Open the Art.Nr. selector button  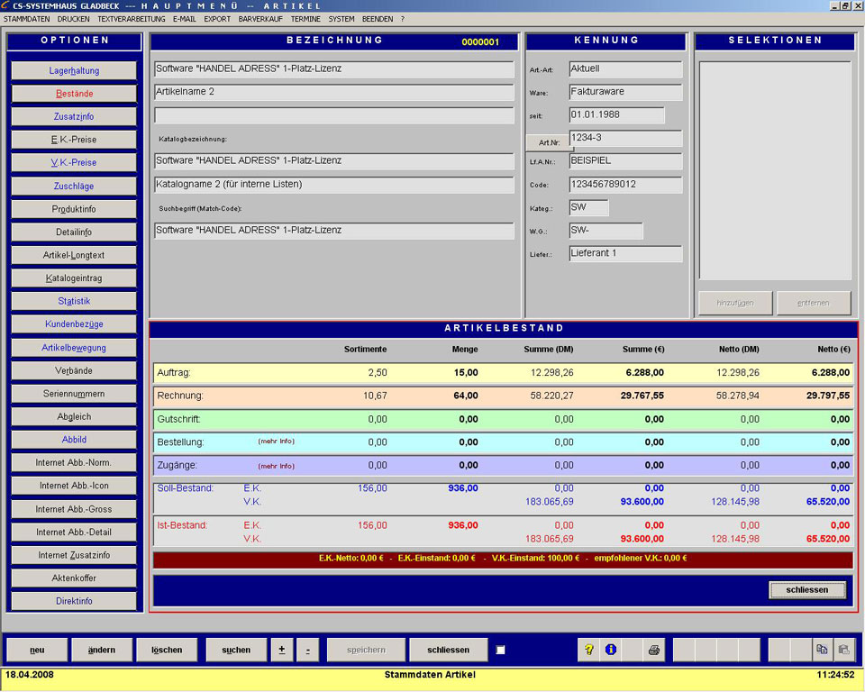pos(549,142)
